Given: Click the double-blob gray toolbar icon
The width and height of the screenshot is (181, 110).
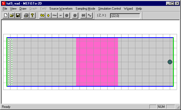Looking at the screenshot, I should (83, 15).
